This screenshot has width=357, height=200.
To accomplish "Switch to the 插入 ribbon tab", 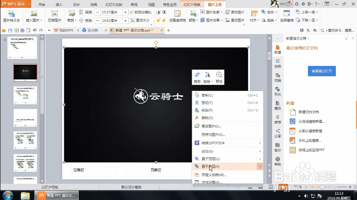I will click(59, 5).
